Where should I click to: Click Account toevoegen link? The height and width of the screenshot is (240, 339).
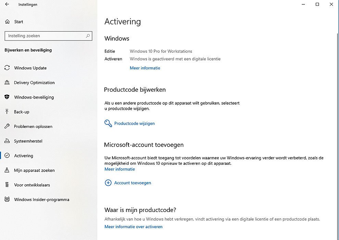click(133, 183)
